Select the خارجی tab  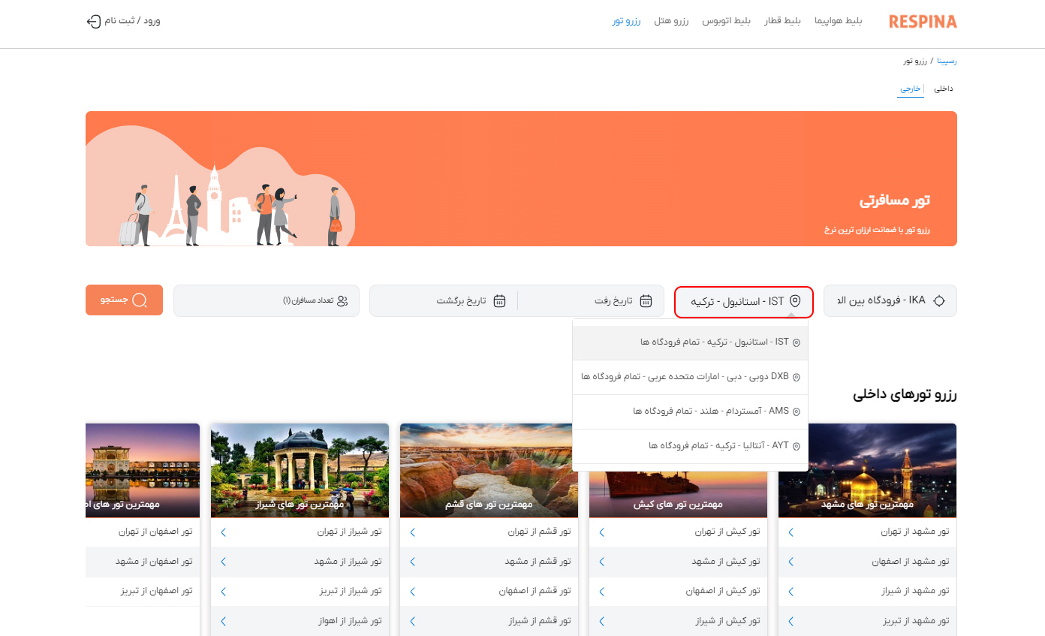click(x=911, y=88)
